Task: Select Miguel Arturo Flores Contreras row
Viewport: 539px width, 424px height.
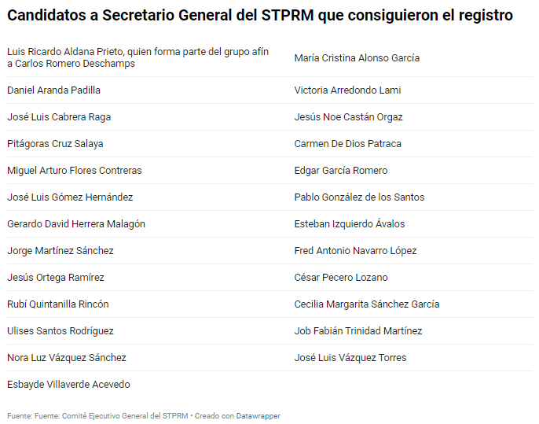Action: tap(75, 171)
